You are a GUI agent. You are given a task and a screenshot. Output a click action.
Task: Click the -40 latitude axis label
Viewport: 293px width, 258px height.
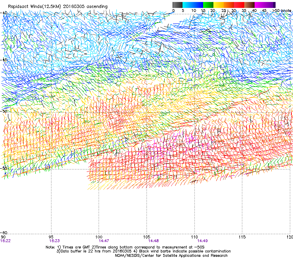(4, 13)
